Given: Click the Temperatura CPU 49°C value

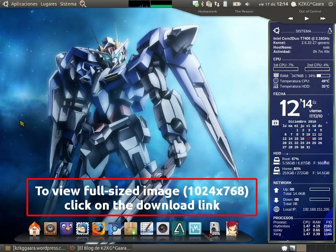Looking at the screenshot, I should pos(325,81).
